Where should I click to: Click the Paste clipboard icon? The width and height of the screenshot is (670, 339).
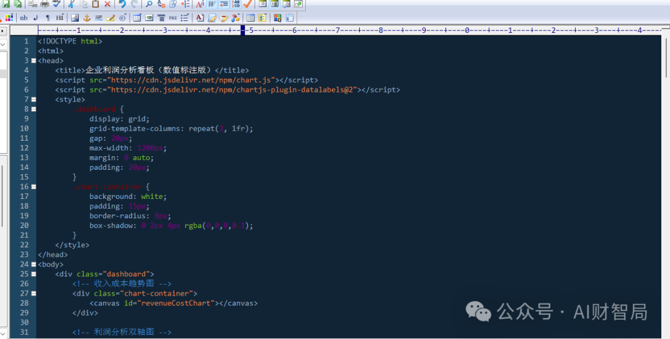pos(96,4)
